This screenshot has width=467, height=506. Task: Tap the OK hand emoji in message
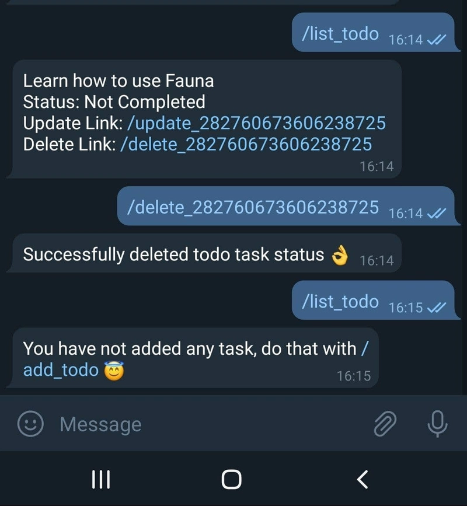[340, 255]
